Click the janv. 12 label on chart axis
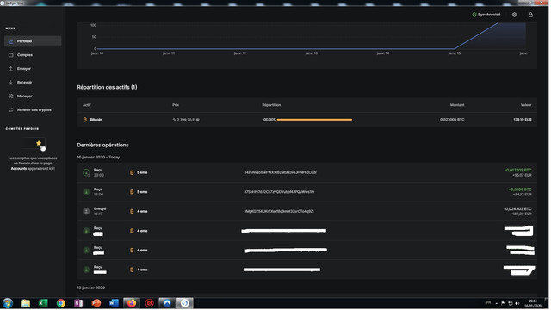551x310 pixels. coord(240,53)
